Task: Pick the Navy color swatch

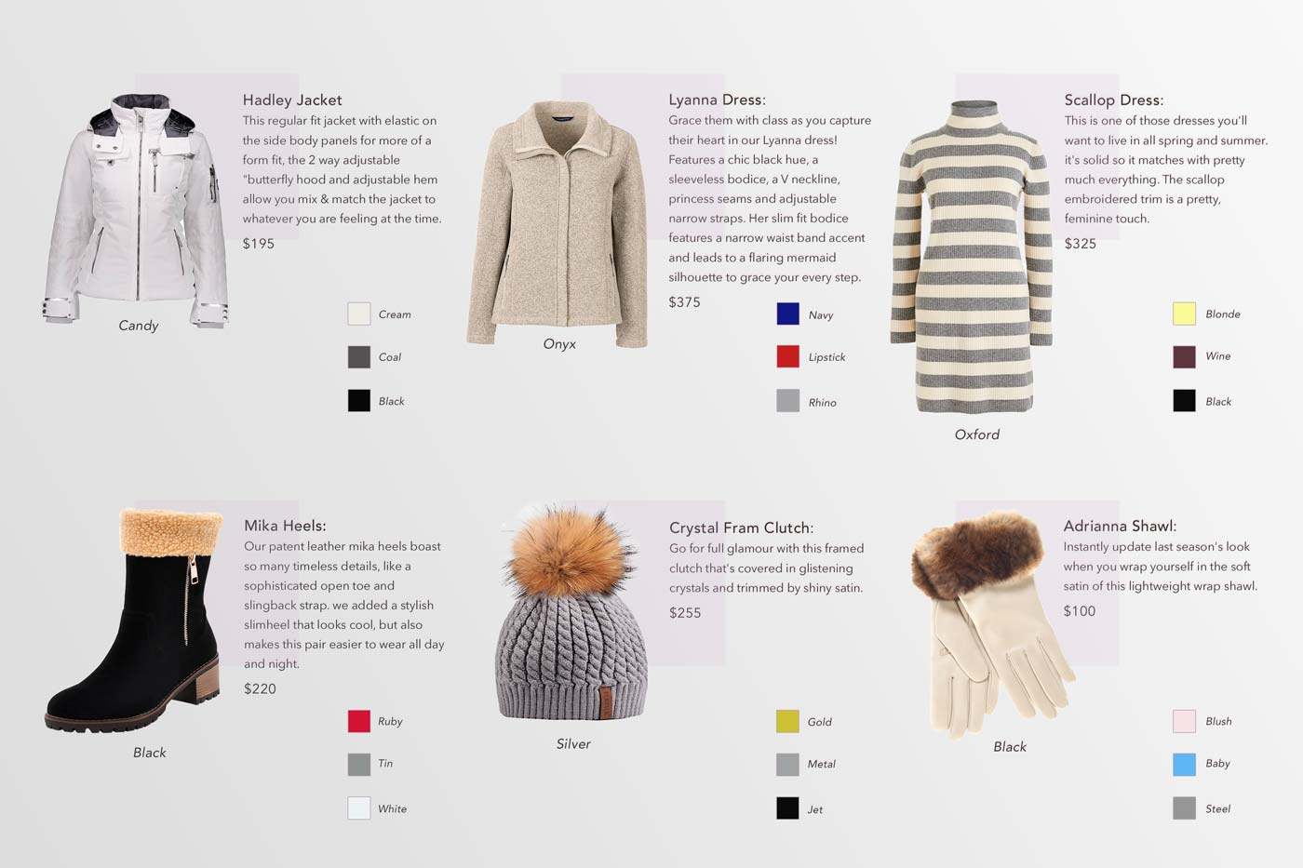Action: (x=788, y=314)
